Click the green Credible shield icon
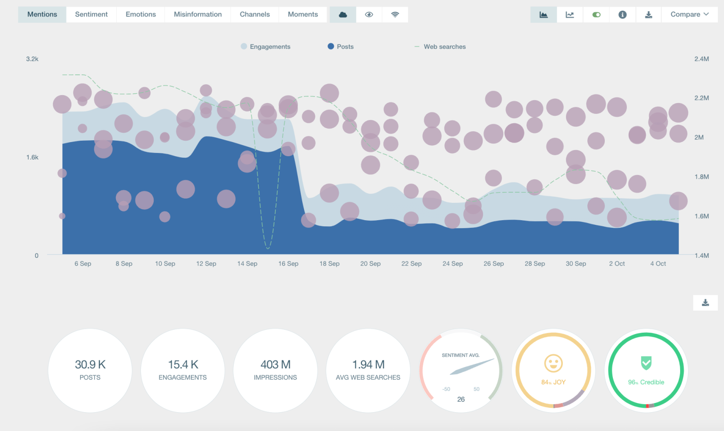 (x=646, y=363)
